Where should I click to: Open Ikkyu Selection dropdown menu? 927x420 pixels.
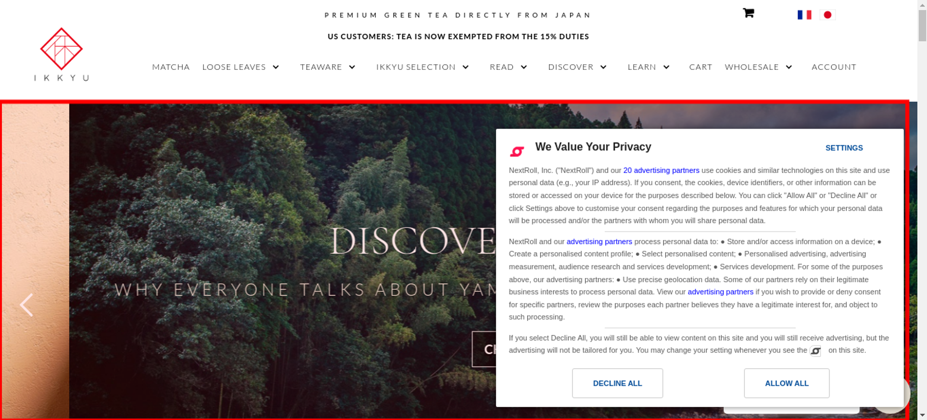pos(422,67)
